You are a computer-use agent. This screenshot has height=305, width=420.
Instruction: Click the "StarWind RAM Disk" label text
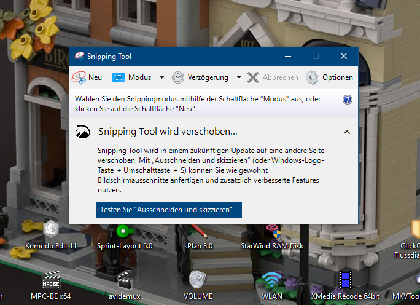click(x=272, y=246)
